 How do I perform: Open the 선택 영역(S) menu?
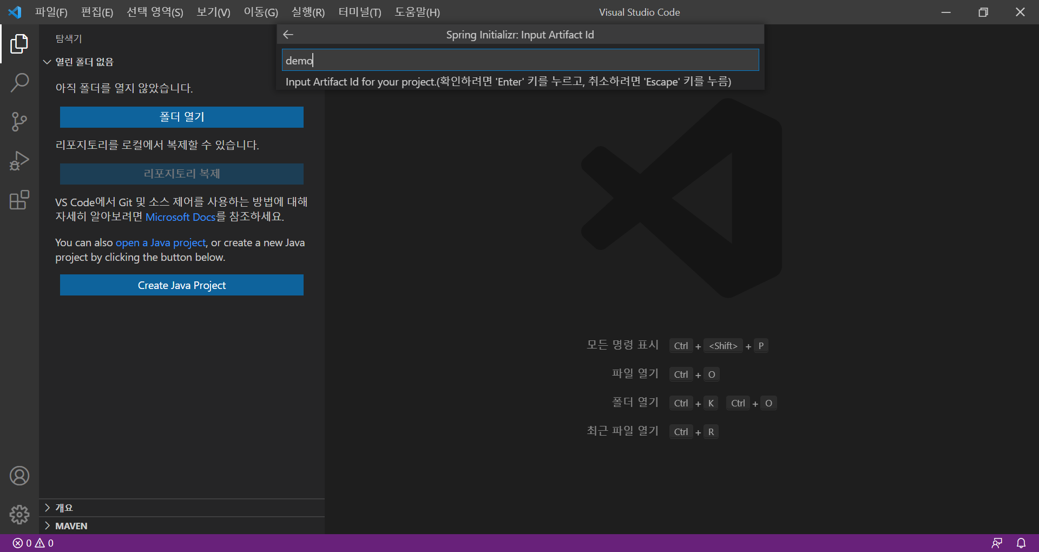(x=155, y=12)
